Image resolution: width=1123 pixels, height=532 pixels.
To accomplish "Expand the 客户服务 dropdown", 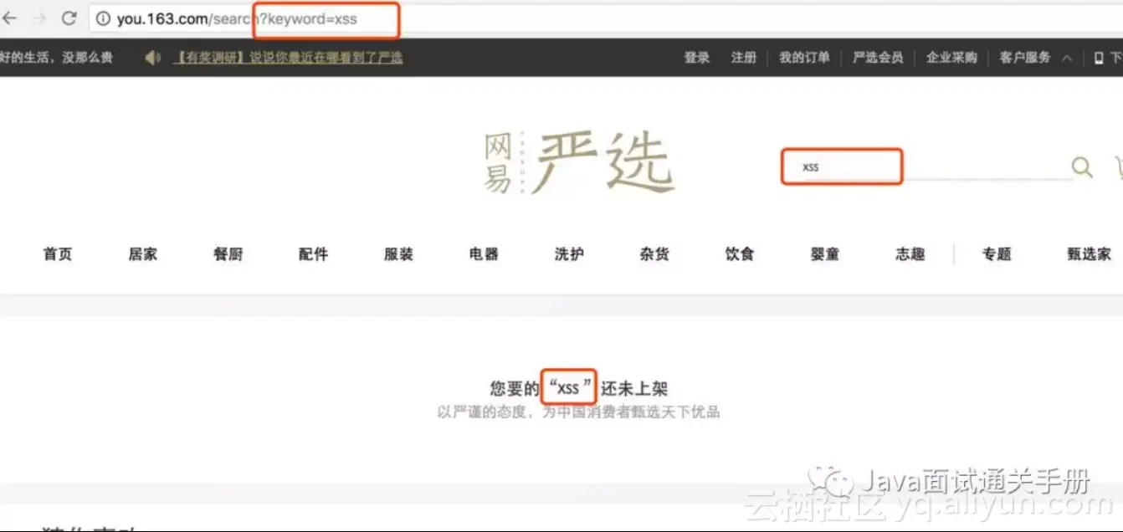I will point(1036,58).
